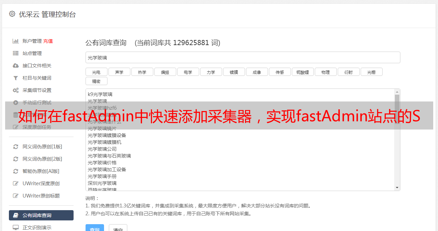The height and width of the screenshot is (231, 438).
Task: Click the refresh icon for 同义词伪原创[1版]
Action: pyautogui.click(x=16, y=147)
